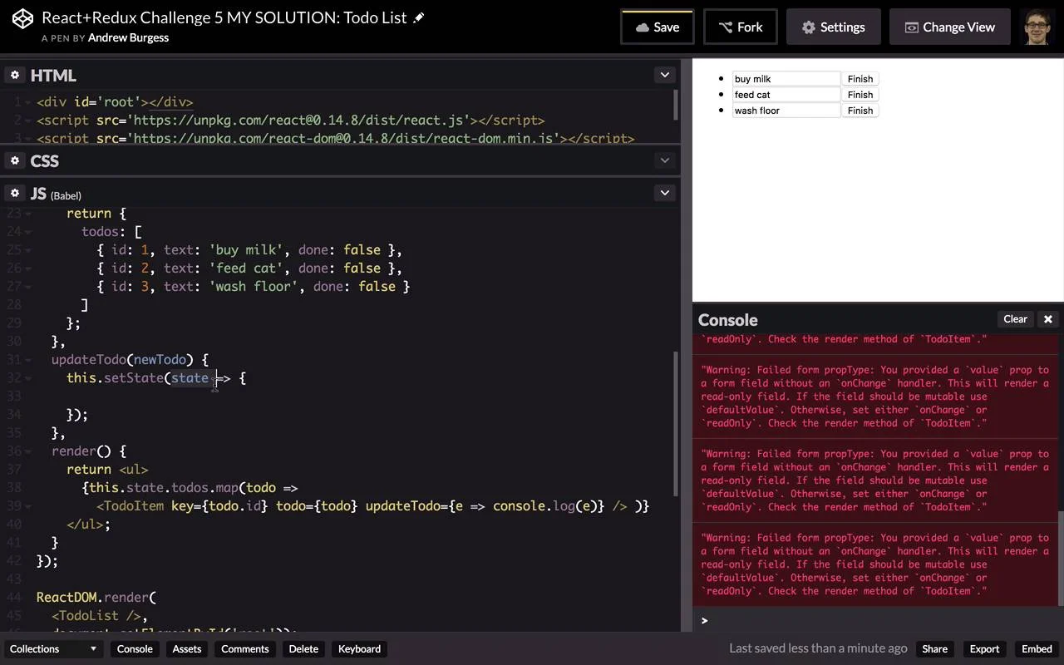Close the Console panel with X
The height and width of the screenshot is (665, 1064).
[1048, 319]
